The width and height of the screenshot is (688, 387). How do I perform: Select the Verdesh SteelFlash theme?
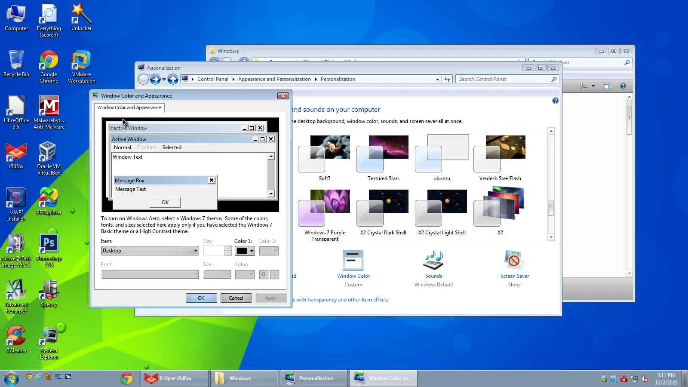[x=500, y=157]
